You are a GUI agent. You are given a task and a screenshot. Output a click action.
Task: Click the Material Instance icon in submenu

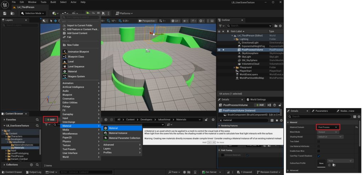[x=106, y=133]
